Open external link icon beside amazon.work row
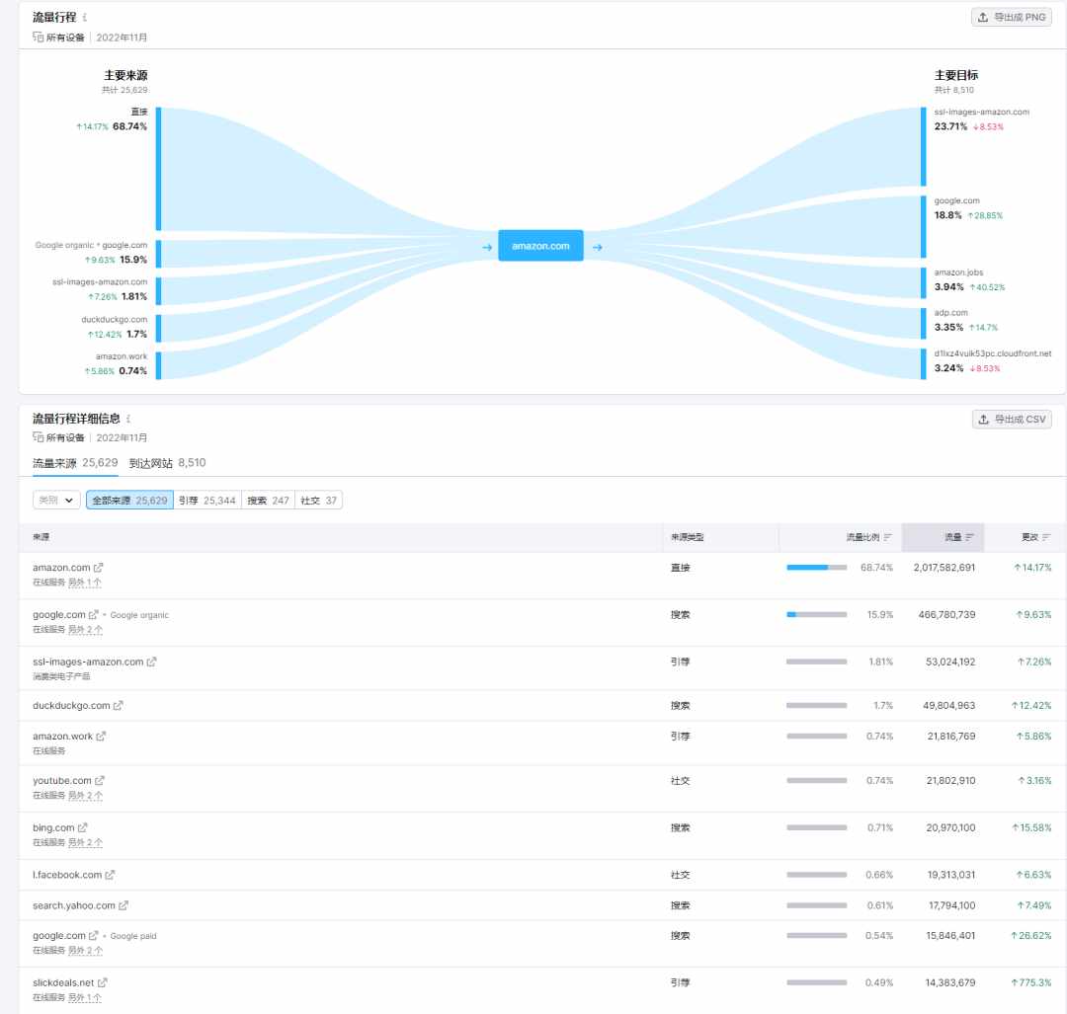The height and width of the screenshot is (1014, 1067). point(101,736)
